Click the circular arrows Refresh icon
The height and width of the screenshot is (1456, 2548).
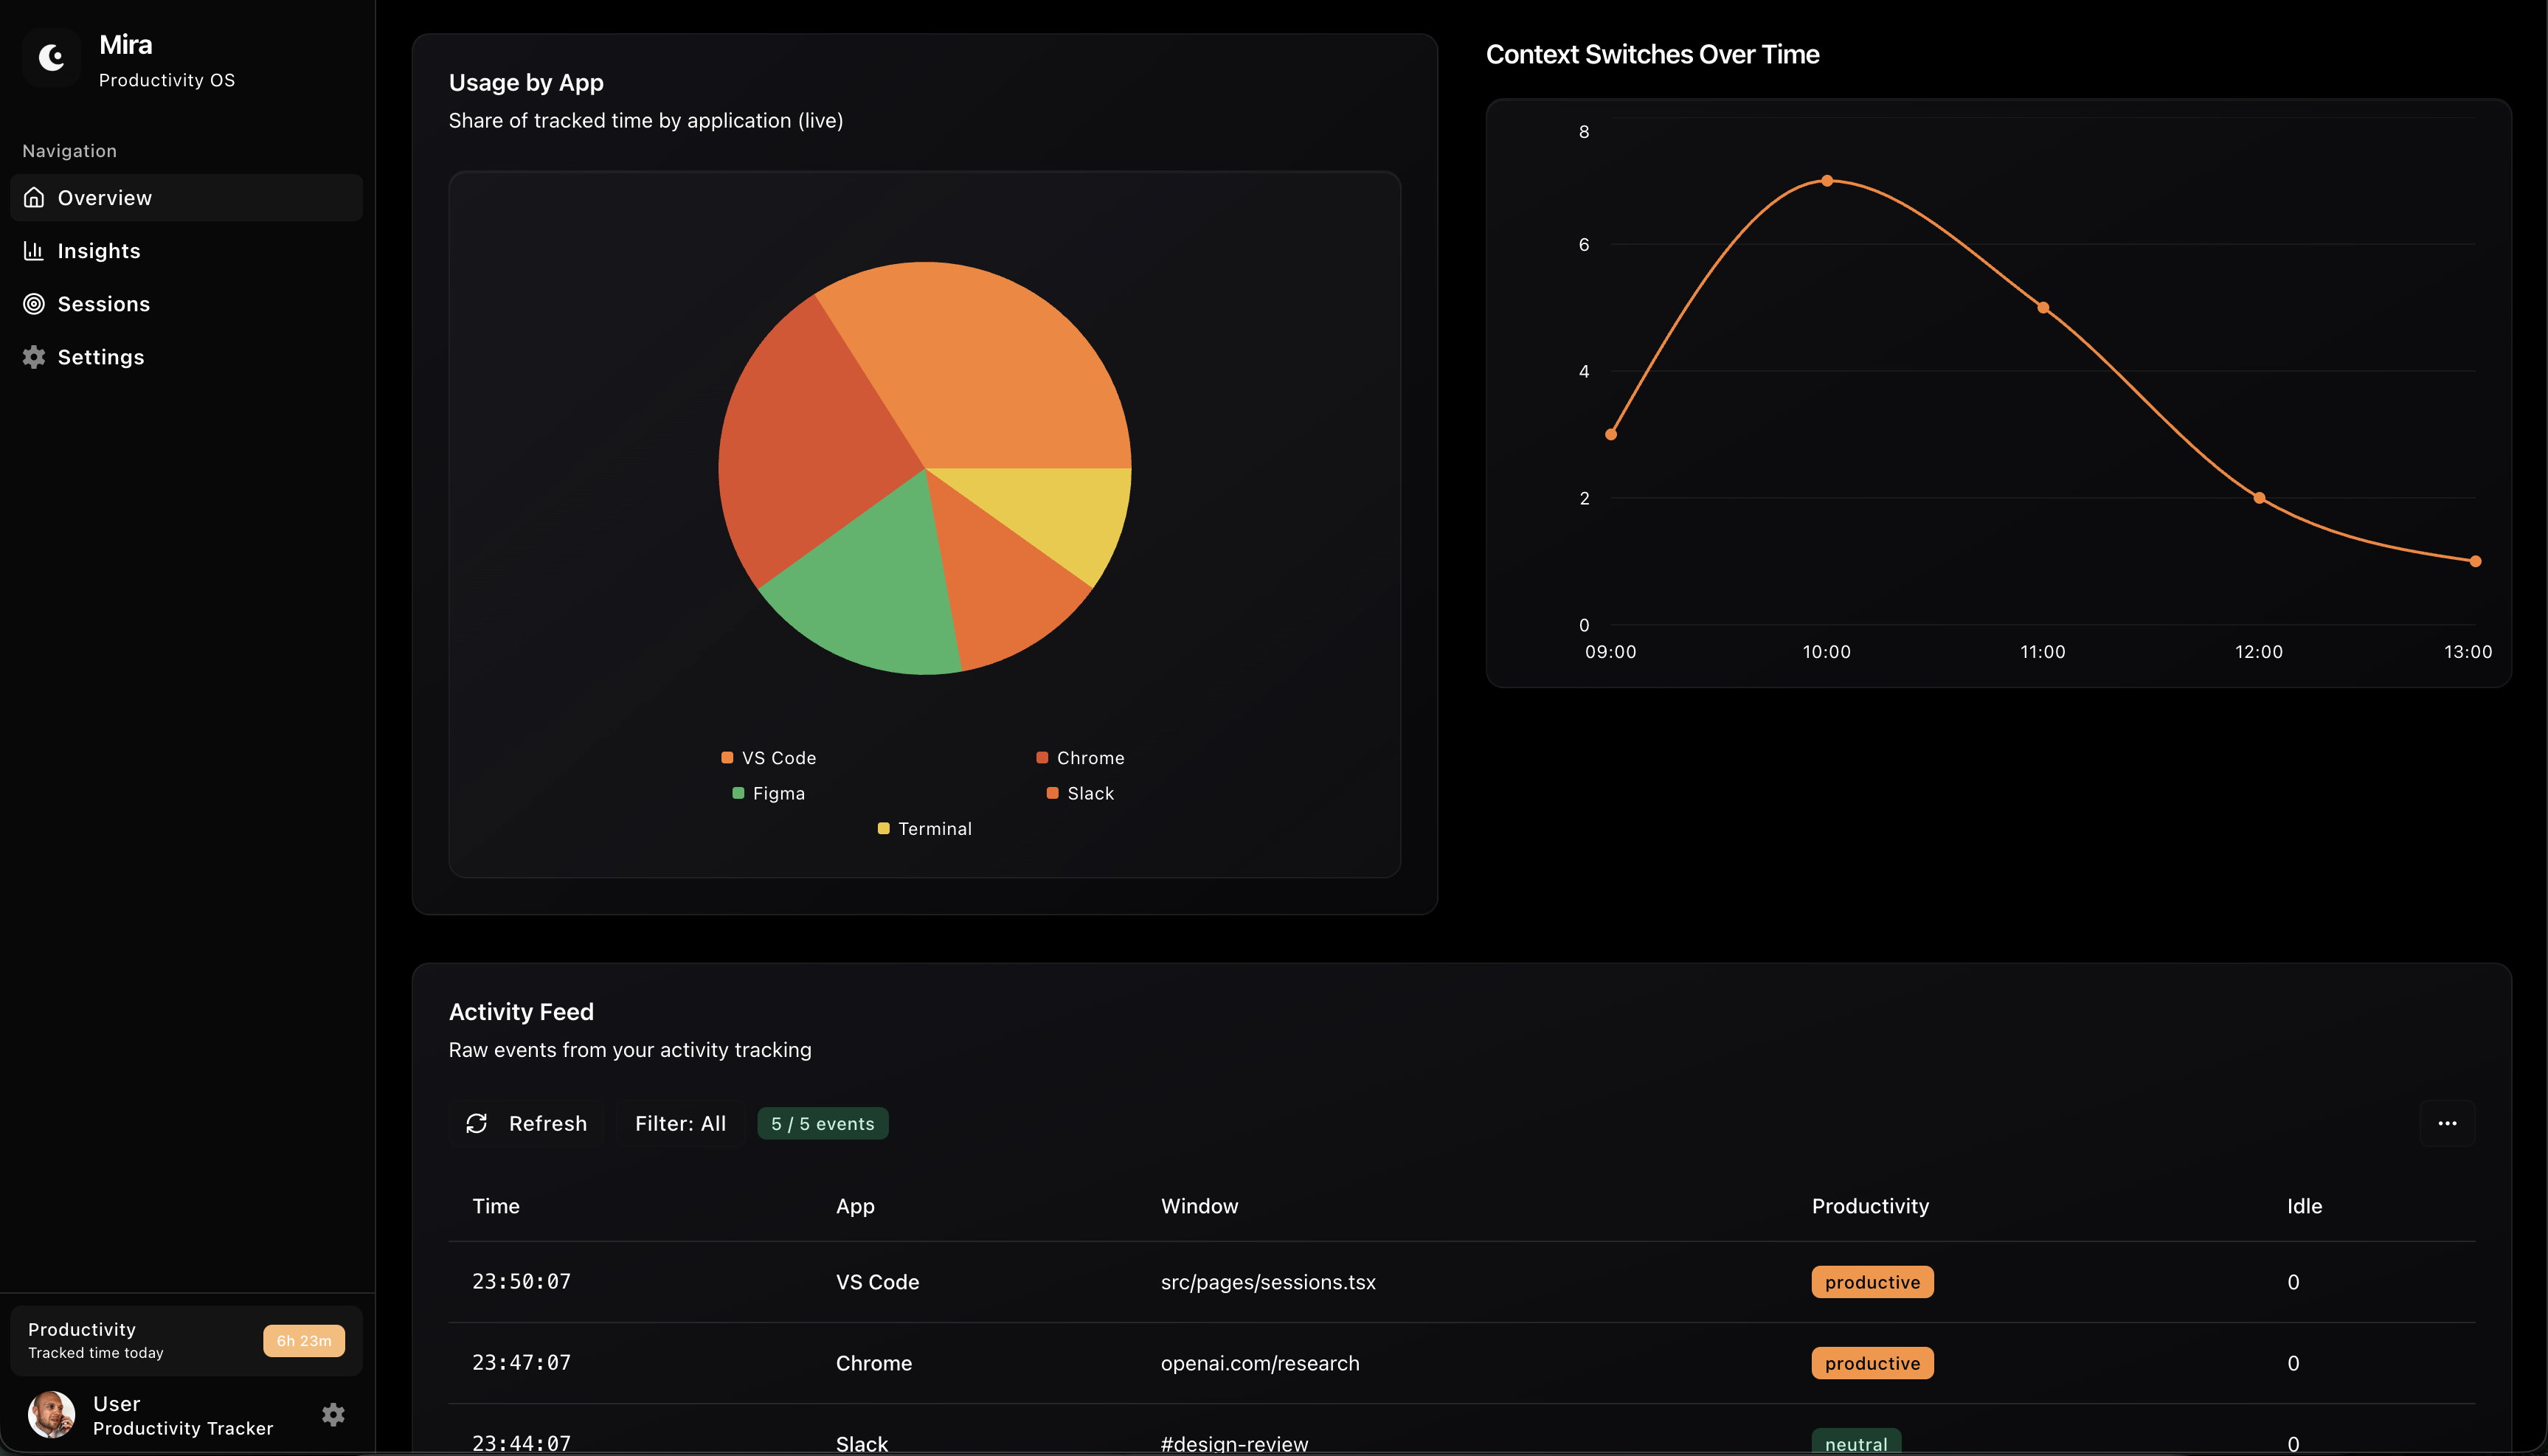pos(477,1123)
